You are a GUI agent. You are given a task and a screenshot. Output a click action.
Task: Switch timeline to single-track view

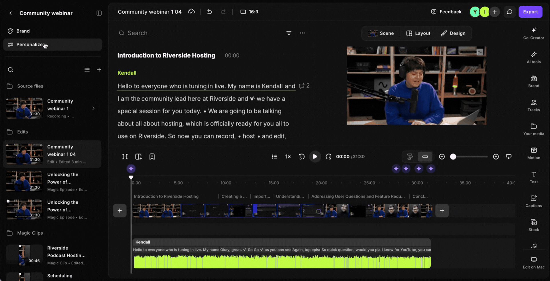point(425,157)
